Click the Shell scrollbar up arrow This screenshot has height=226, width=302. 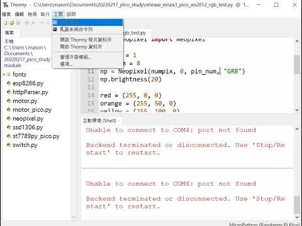point(297,129)
